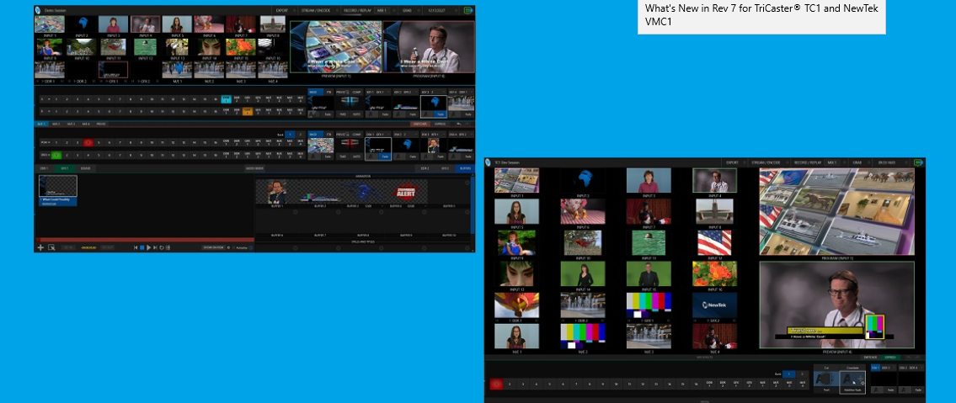Play the clip in Demo Session GFX player
956x403 pixels.
click(x=148, y=247)
